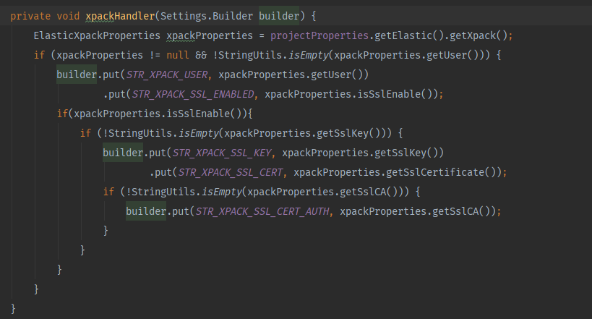The width and height of the screenshot is (592, 319).
Task: Click the purple projectProperties field reference
Action: coord(319,35)
